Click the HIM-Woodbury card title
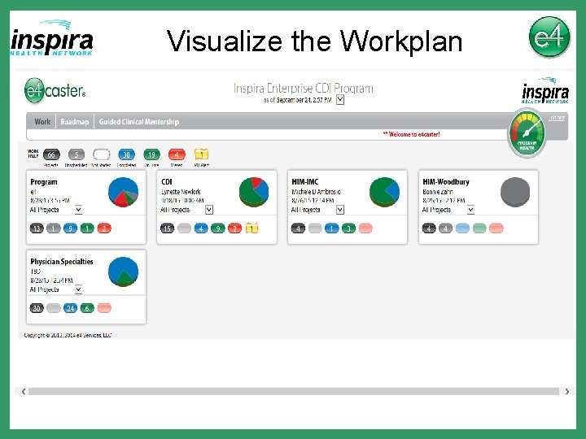 pyautogui.click(x=446, y=182)
